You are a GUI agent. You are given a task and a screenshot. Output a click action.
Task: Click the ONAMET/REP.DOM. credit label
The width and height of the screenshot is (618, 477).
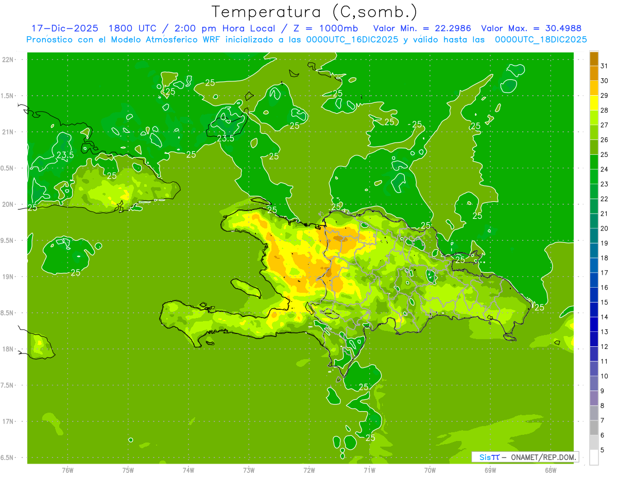[x=544, y=457]
